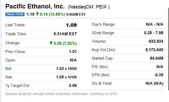Click the 0.14 (13.86%) real-time change
169x102 pixels.
pyautogui.click(x=52, y=14)
